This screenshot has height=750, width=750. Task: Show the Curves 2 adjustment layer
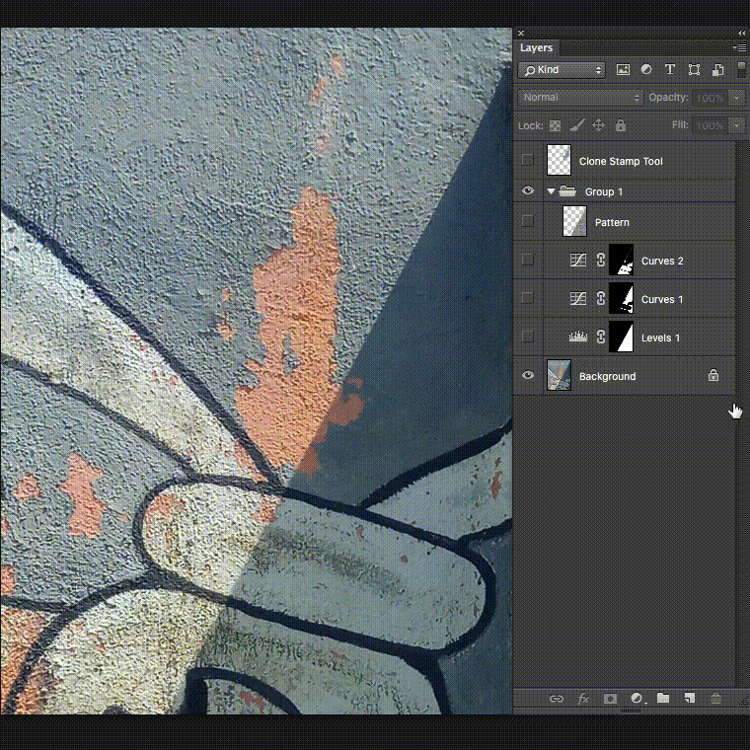[x=527, y=260]
